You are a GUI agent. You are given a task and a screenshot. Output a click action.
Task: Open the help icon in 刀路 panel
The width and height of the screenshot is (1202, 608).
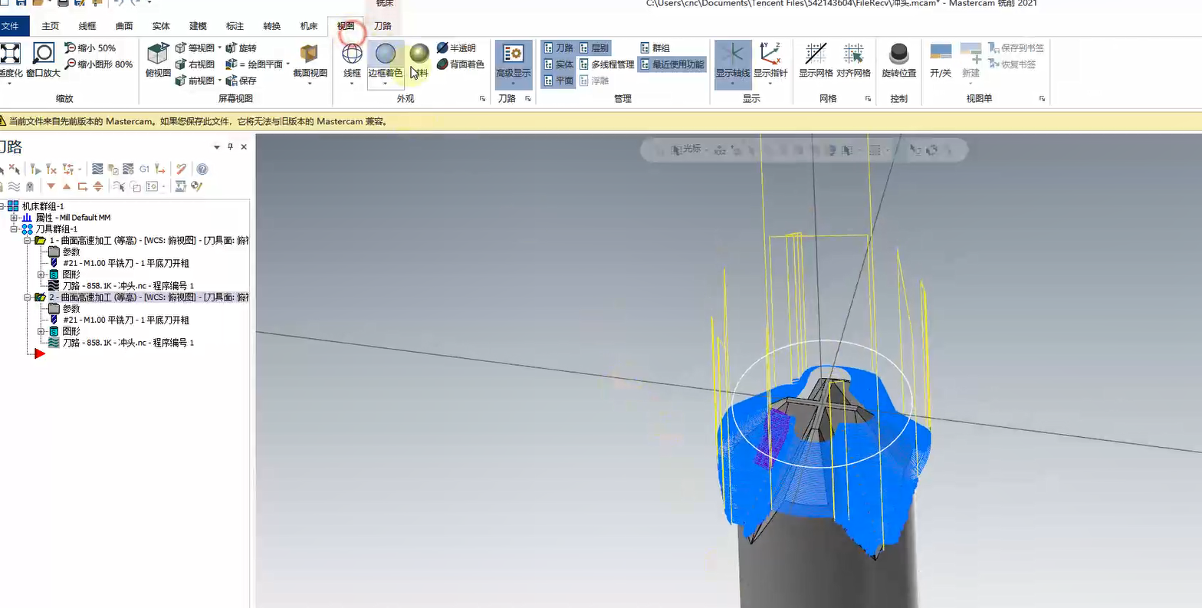[x=202, y=169]
